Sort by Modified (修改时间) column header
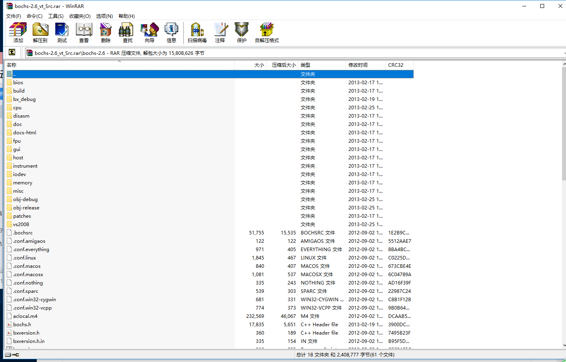 tap(366, 65)
